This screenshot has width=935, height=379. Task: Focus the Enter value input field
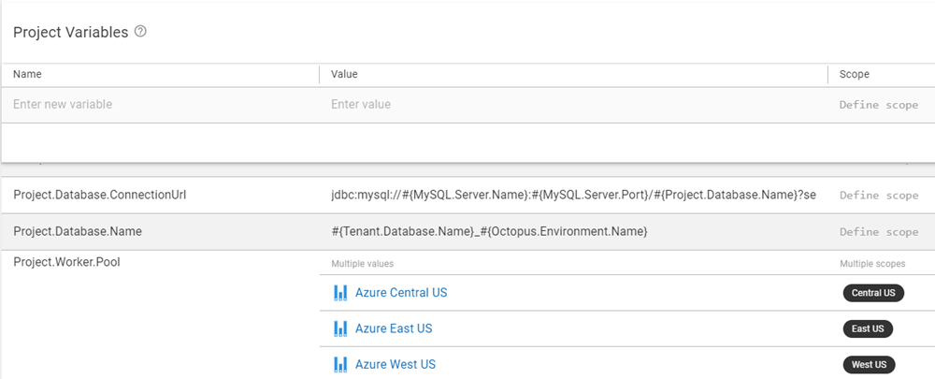[570, 105]
